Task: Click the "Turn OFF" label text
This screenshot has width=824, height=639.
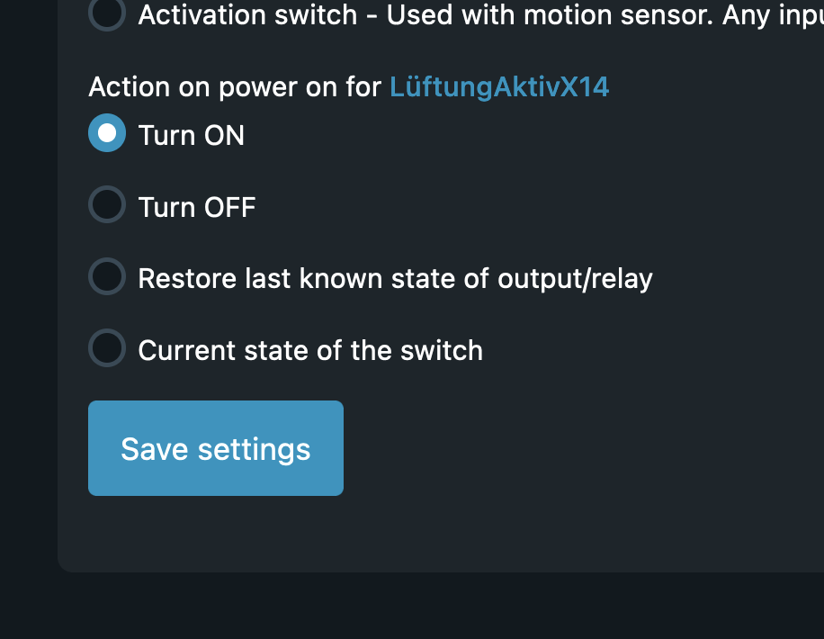Action: 197,207
